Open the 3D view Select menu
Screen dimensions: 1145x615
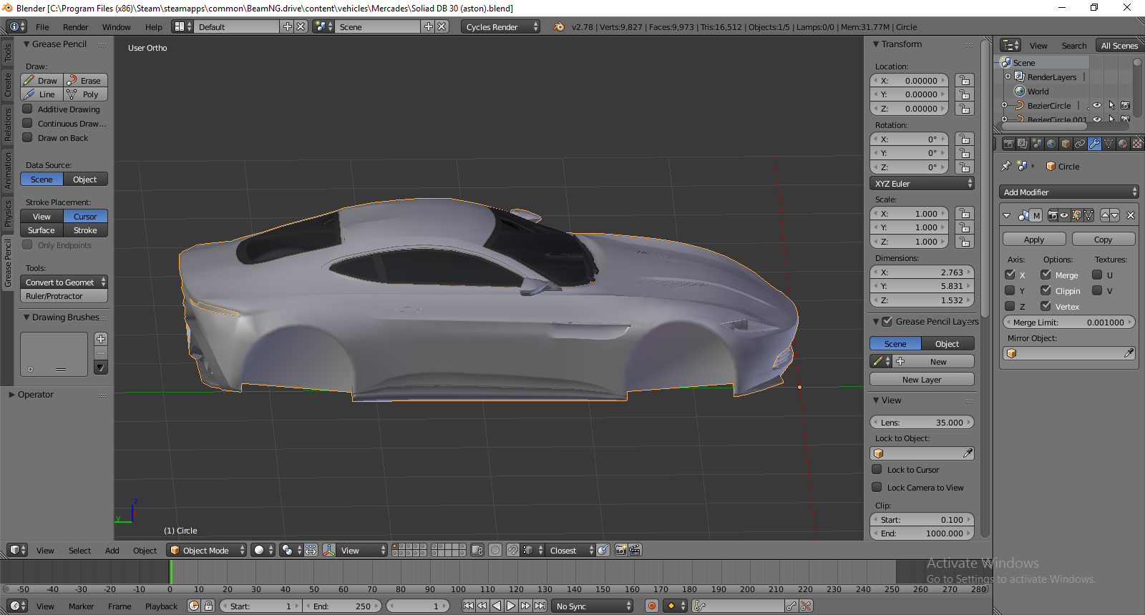click(x=79, y=551)
